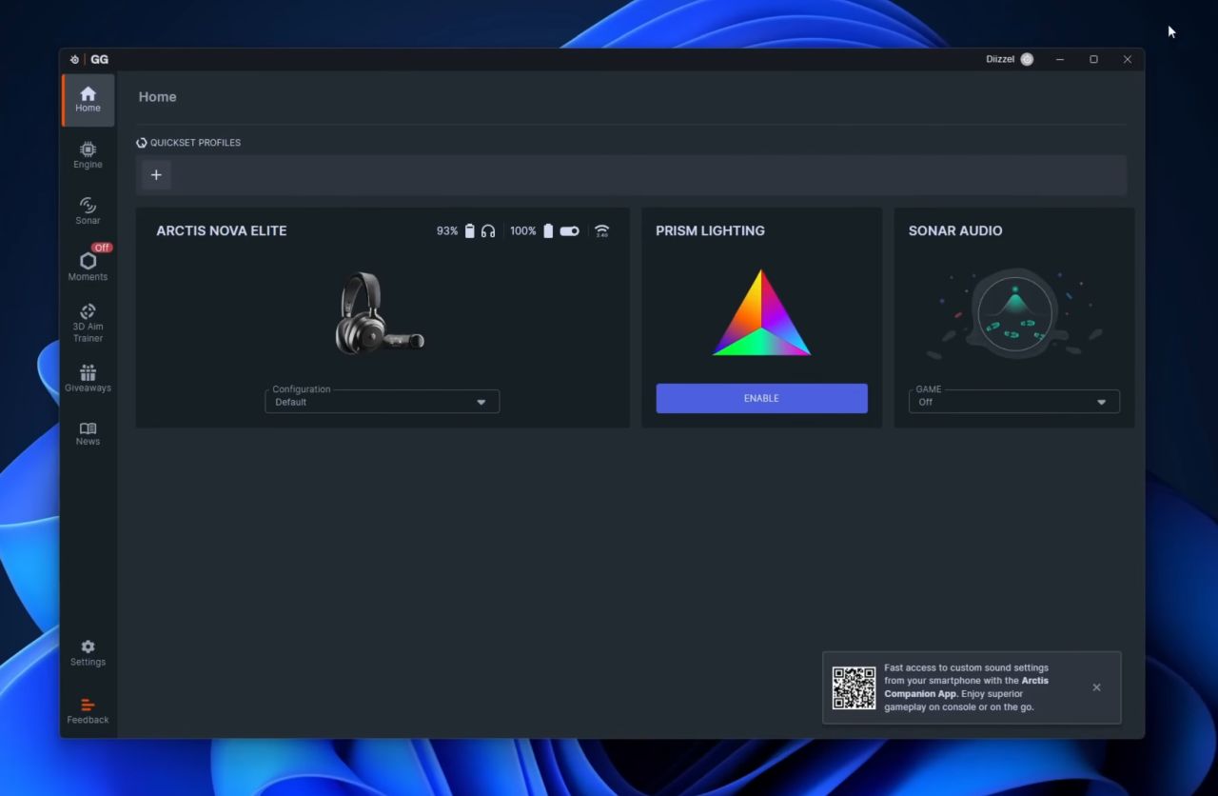Enable Prism Lighting
Viewport: 1218px width, 796px height.
761,398
